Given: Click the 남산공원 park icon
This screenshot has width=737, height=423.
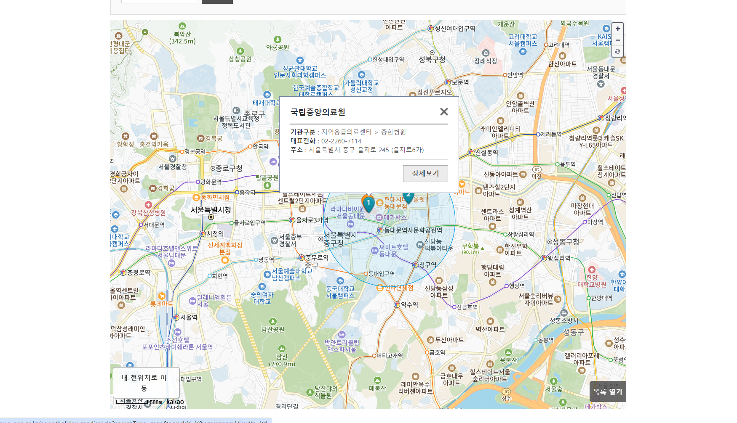Looking at the screenshot, I should [273, 322].
